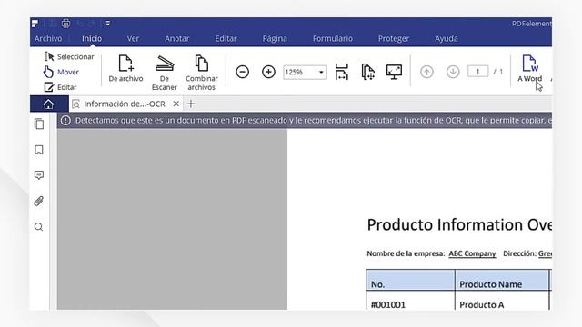Click the fit page icon
This screenshot has height=327, width=582.
pos(367,72)
